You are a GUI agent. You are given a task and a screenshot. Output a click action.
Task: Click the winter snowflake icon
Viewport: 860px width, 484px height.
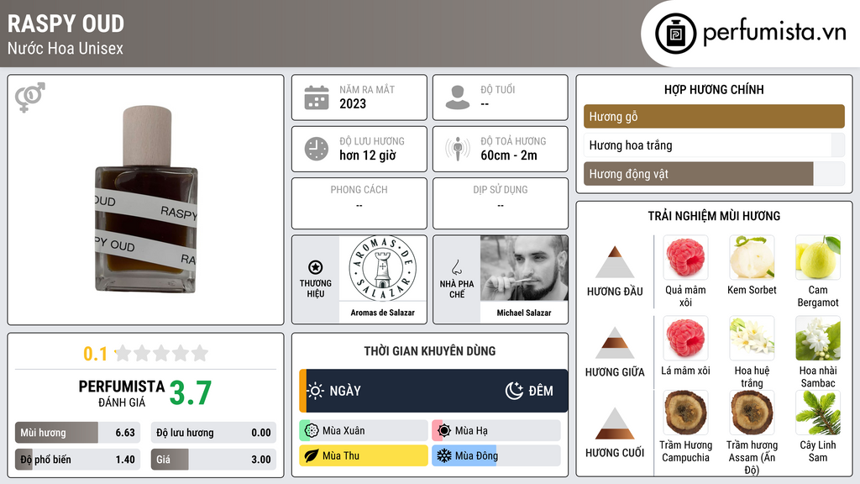pos(444,455)
